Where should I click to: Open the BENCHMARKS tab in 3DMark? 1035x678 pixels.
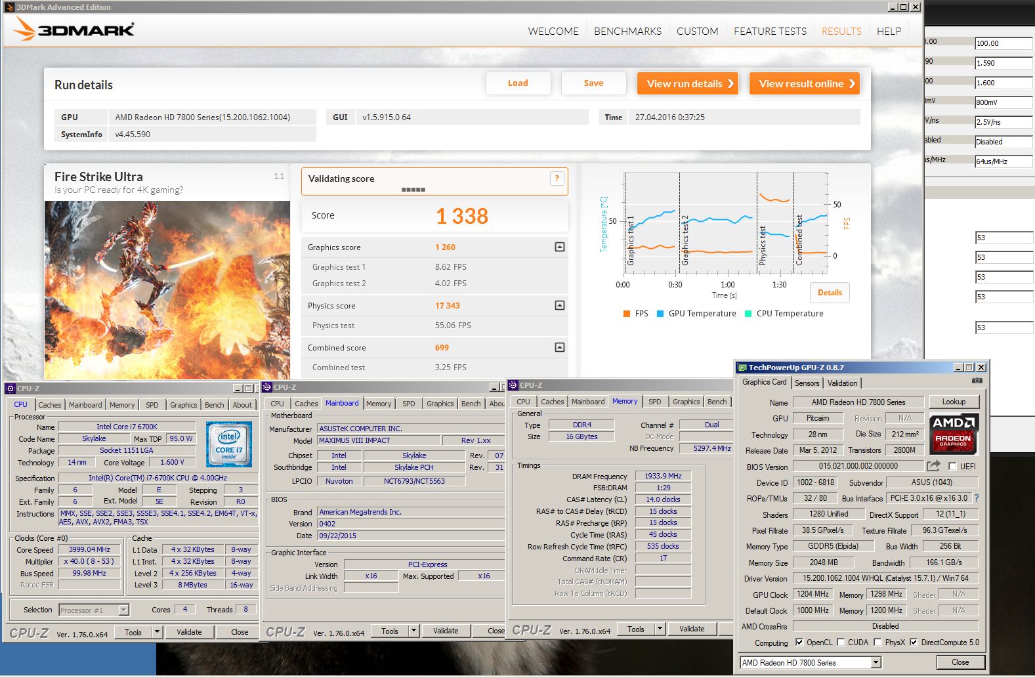[627, 31]
